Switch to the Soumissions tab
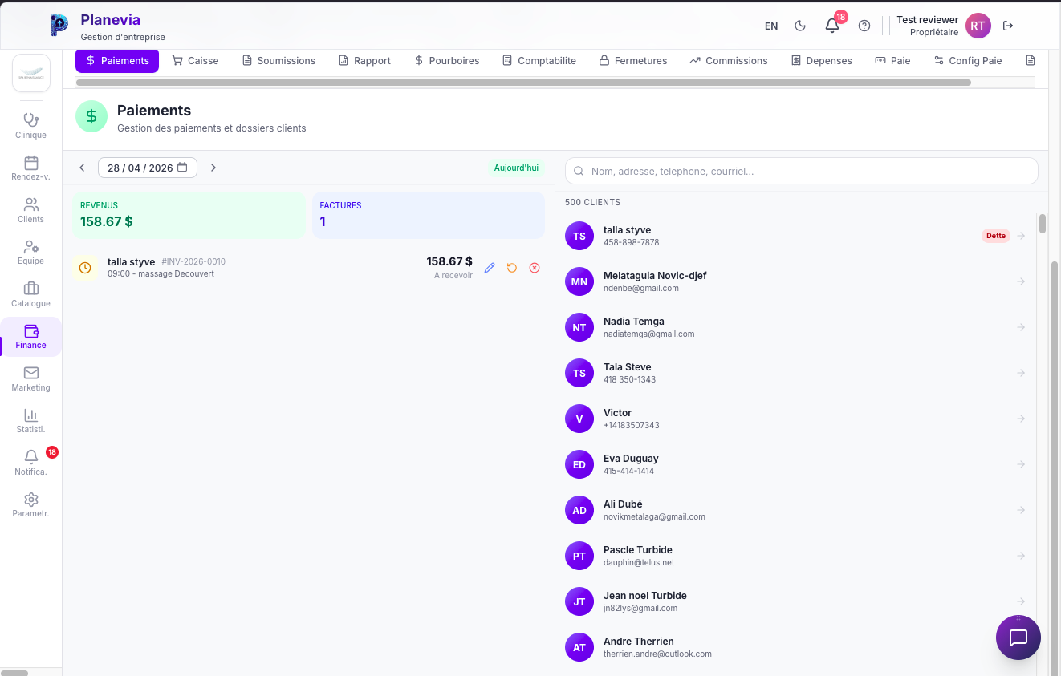 coord(278,60)
